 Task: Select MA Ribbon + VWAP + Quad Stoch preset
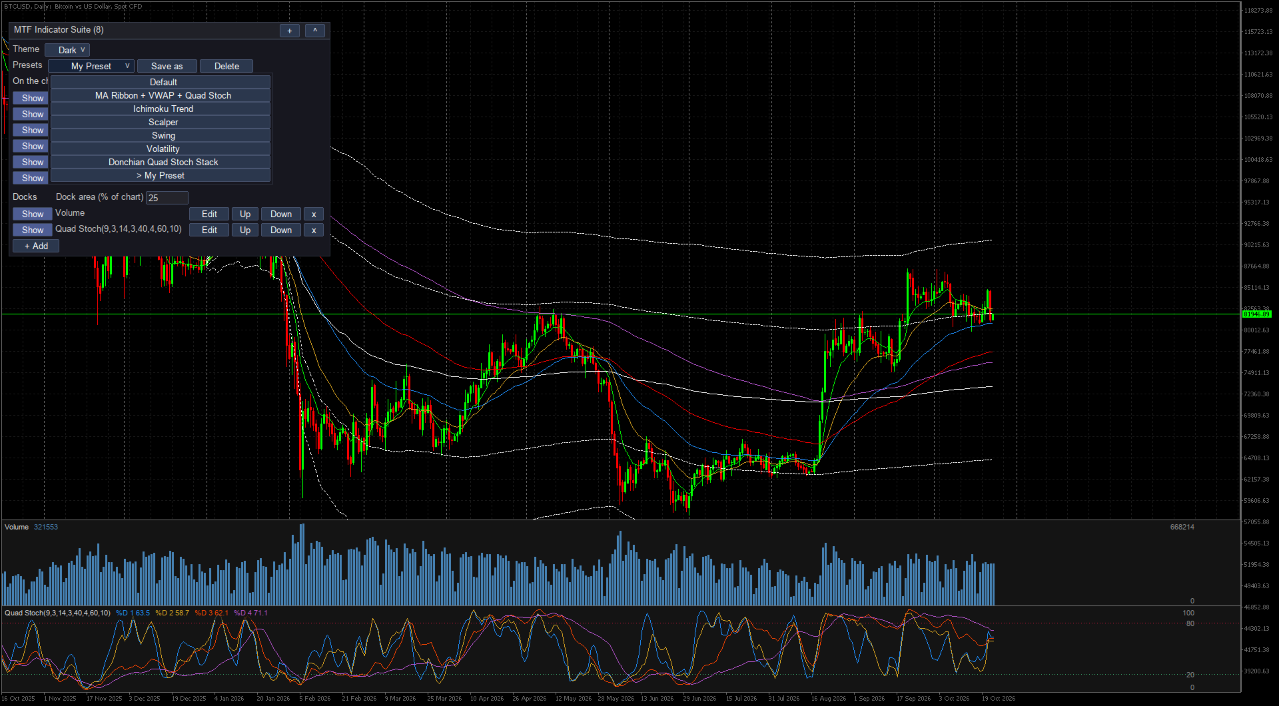pyautogui.click(x=161, y=95)
